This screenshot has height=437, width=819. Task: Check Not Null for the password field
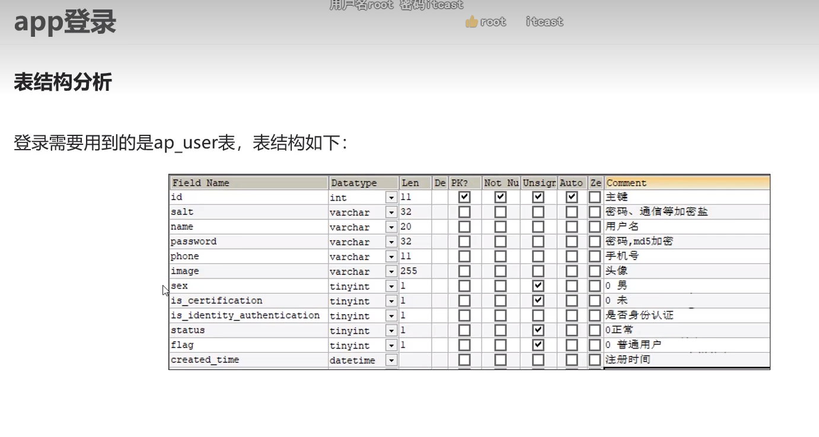pos(501,242)
